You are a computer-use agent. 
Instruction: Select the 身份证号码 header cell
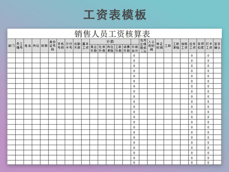click(53, 46)
